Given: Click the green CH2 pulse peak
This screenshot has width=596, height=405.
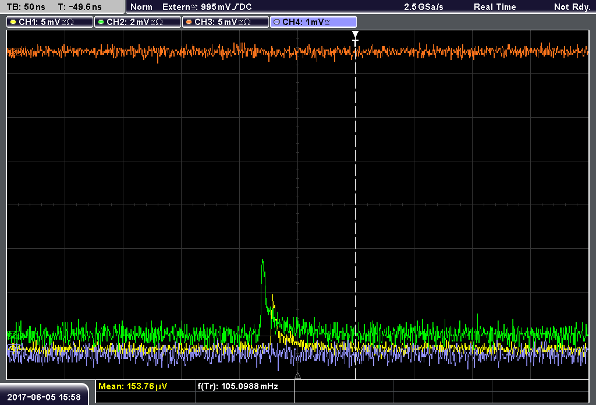Looking at the screenshot, I should [262, 260].
